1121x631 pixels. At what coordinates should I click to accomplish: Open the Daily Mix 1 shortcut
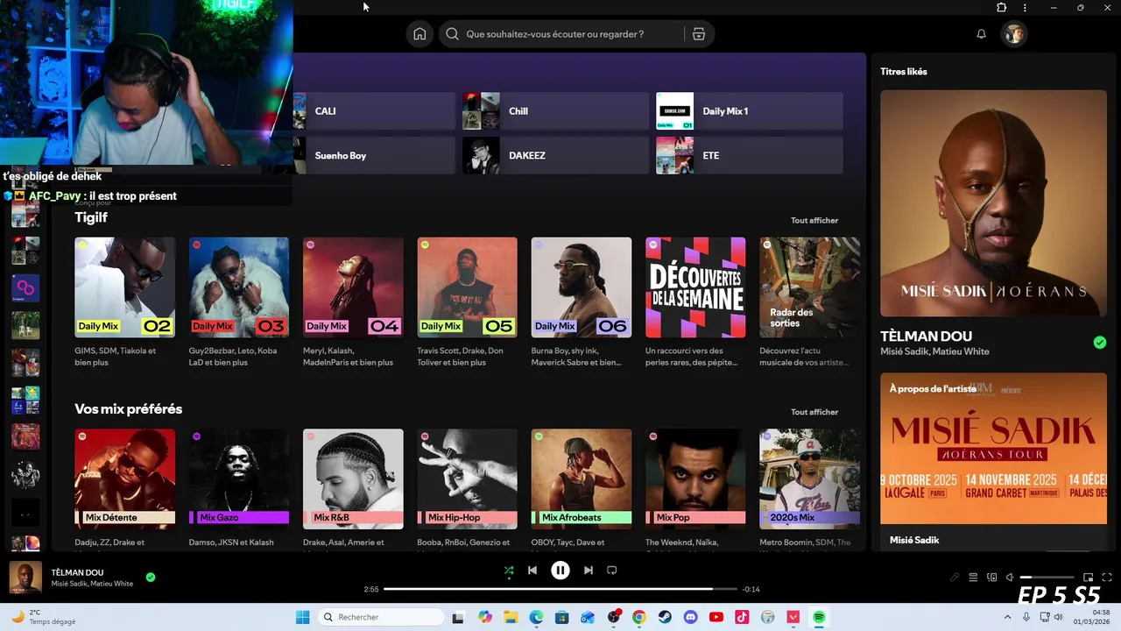(x=749, y=111)
